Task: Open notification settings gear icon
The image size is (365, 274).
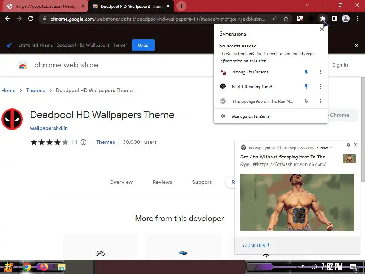Action: [349, 145]
